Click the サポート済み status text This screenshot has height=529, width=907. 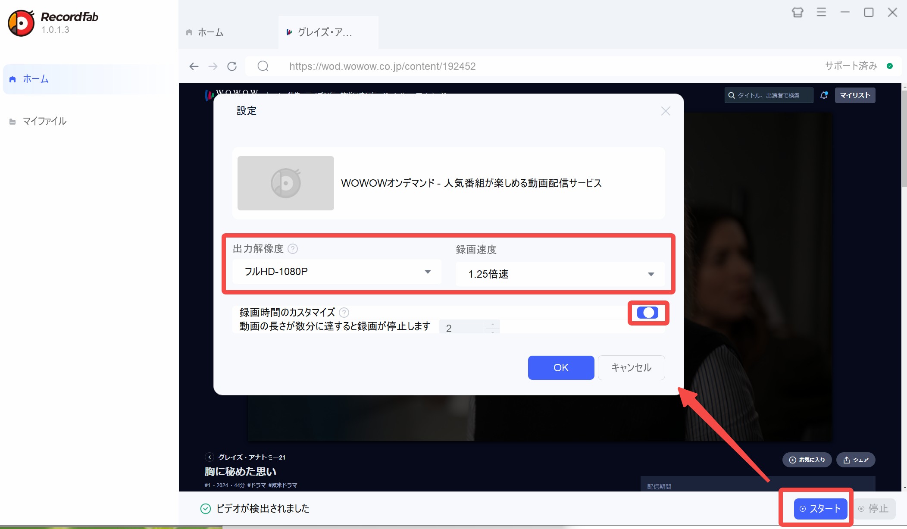point(851,66)
